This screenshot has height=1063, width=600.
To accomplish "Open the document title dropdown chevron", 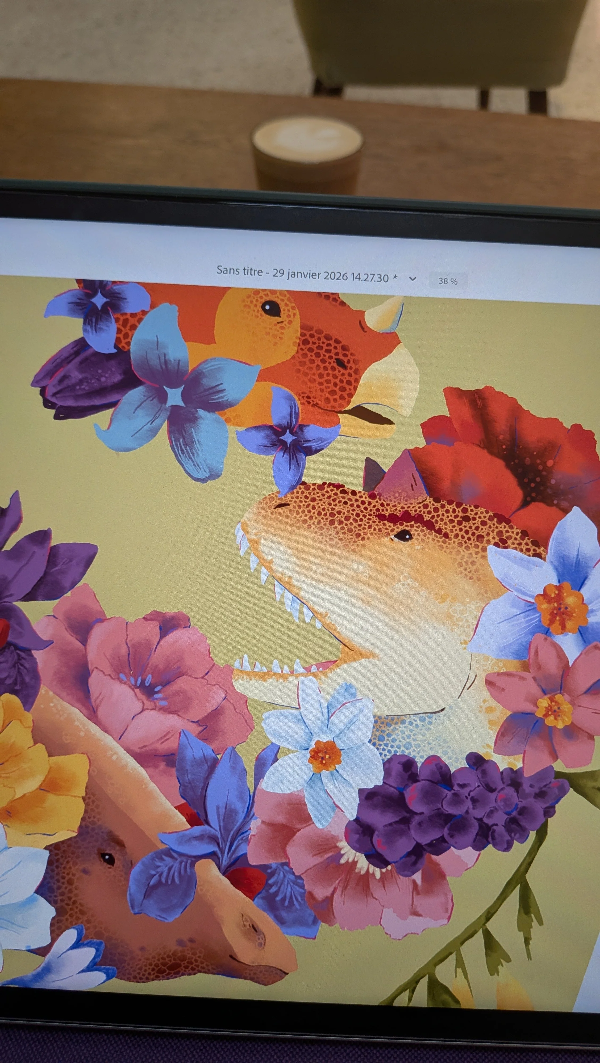I will click(x=412, y=279).
